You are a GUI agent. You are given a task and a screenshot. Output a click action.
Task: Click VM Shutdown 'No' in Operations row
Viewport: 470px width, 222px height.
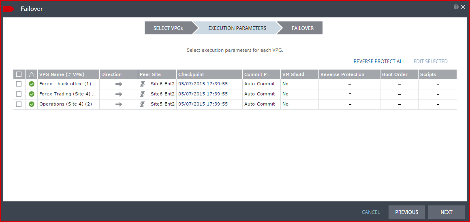[x=285, y=104]
